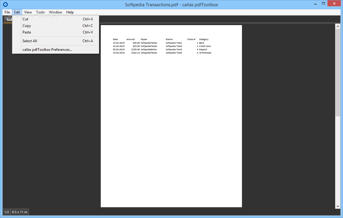Viewport: 343px width, 218px height.
Task: Close the pdfToolbox window
Action: (334, 4)
